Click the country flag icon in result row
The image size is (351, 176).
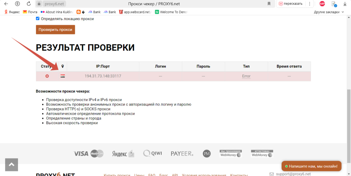tap(63, 76)
